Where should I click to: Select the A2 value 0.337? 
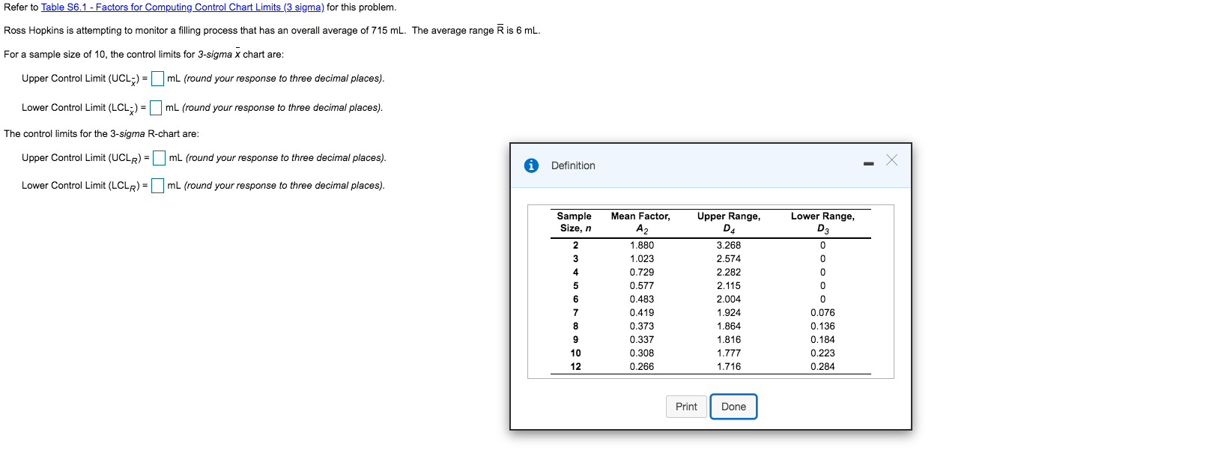coord(641,340)
